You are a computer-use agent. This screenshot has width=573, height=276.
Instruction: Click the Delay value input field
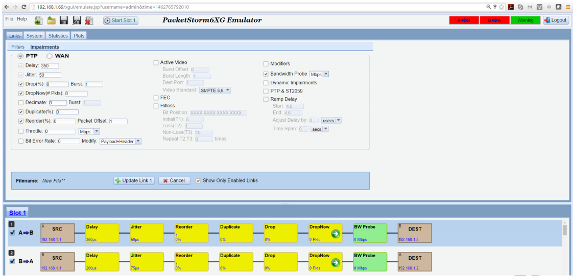point(50,66)
